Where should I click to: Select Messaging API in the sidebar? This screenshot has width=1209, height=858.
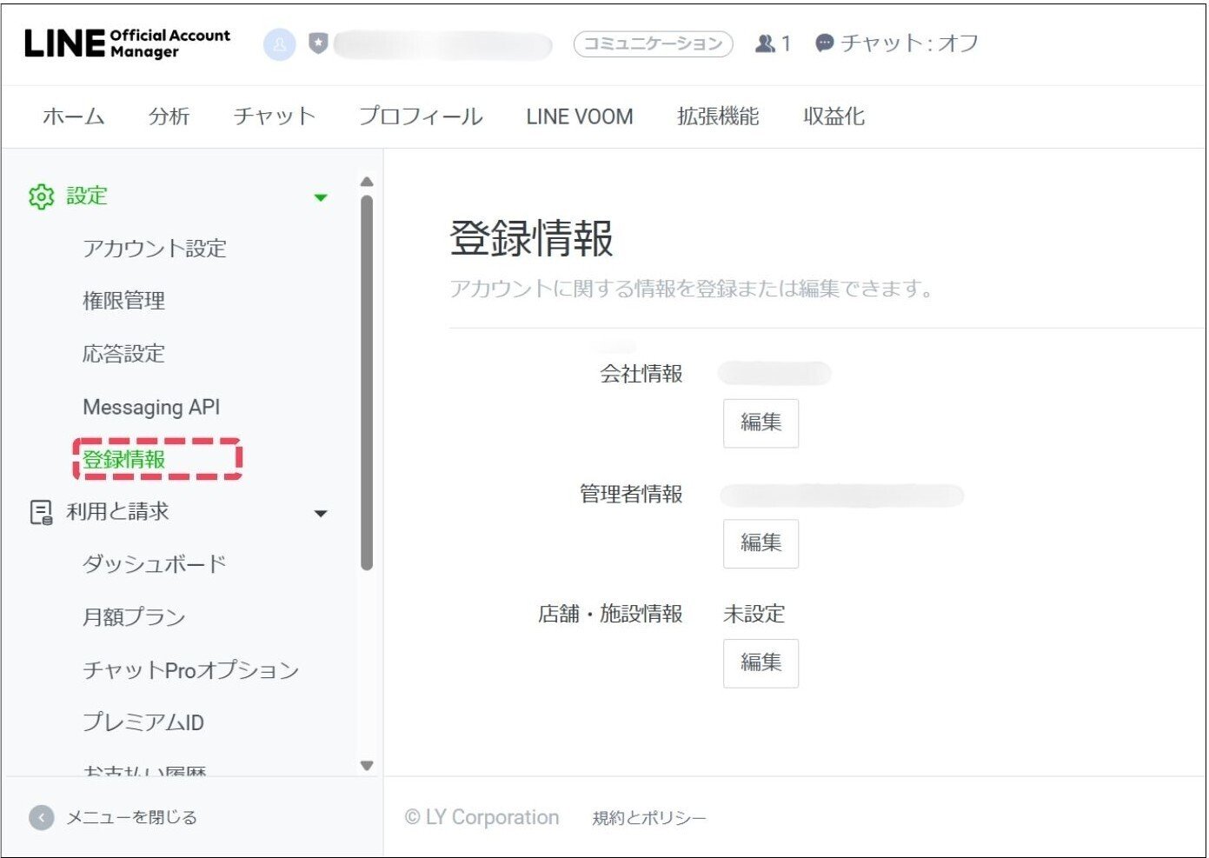[x=150, y=407]
